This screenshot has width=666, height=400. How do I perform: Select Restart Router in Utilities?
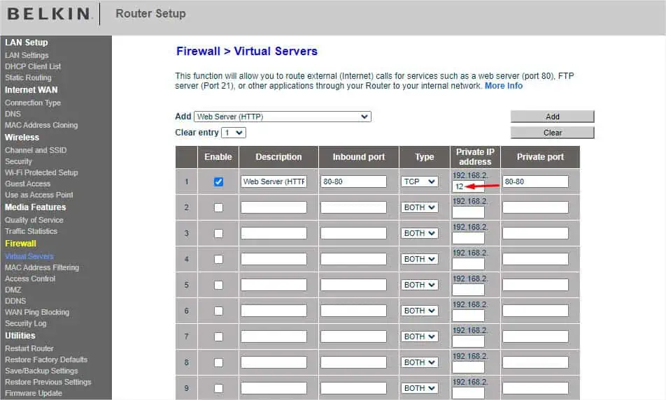pos(29,348)
